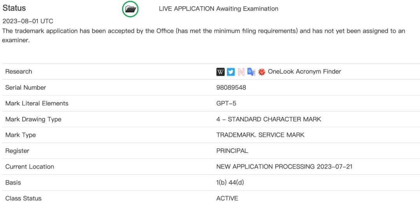Open the Google Translate research icon
Screen dimensions: 420x203
point(251,72)
